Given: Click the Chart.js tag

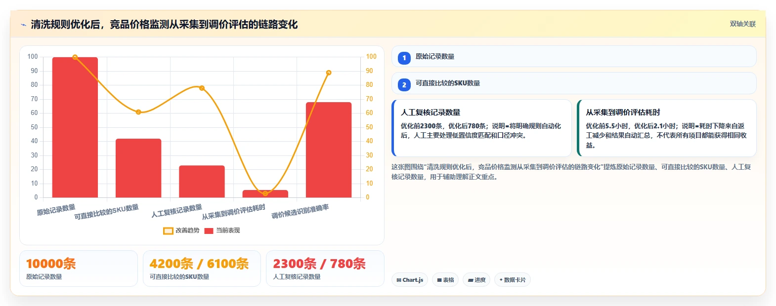Looking at the screenshot, I should click(410, 280).
